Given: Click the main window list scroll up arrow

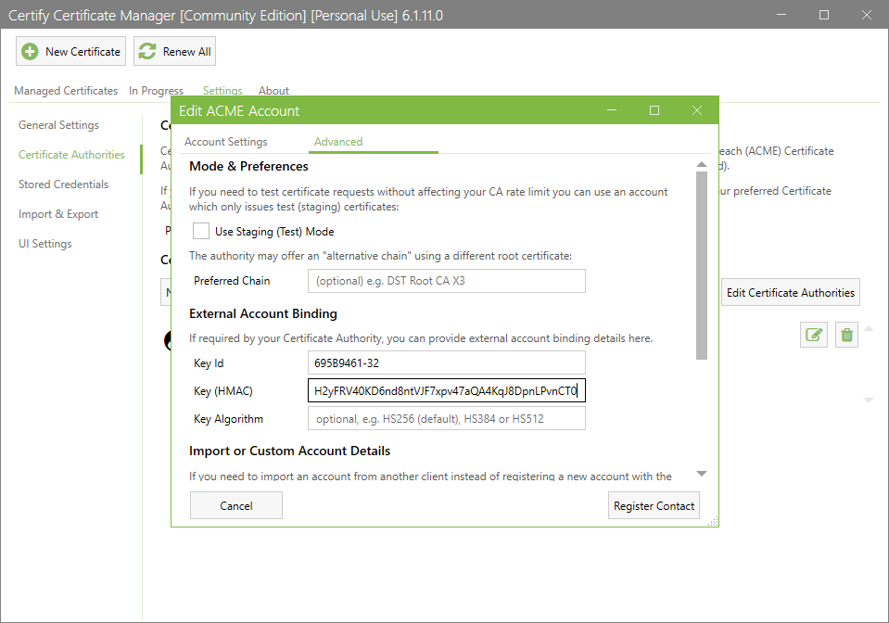Looking at the screenshot, I should 868,329.
